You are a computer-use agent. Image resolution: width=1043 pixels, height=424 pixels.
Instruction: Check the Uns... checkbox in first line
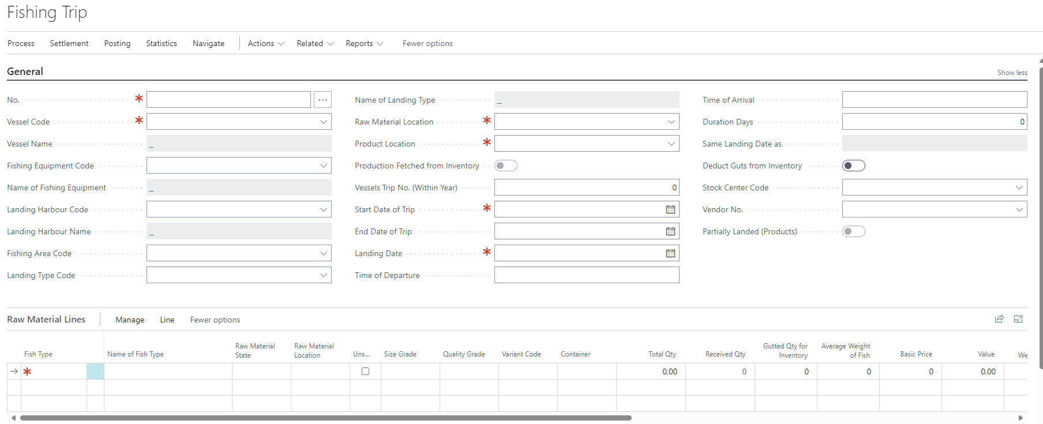365,372
